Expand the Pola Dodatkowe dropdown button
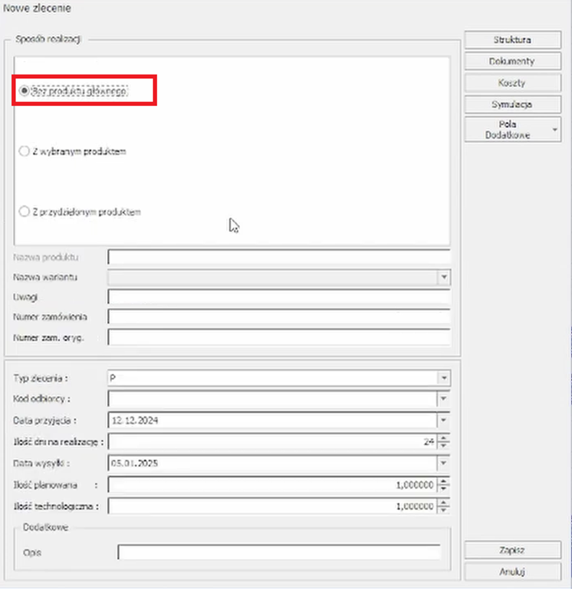Image resolution: width=572 pixels, height=589 pixels. coord(554,130)
